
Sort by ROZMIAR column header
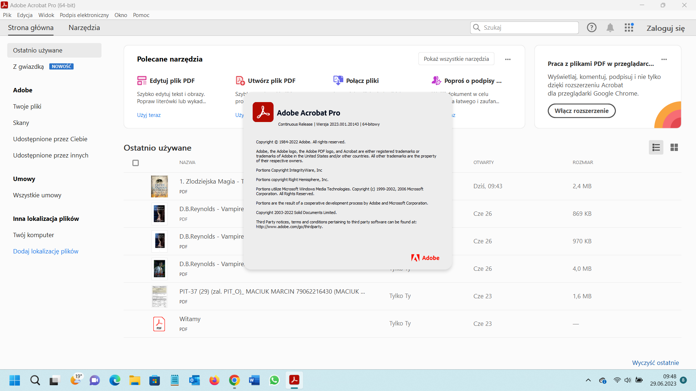(x=583, y=163)
